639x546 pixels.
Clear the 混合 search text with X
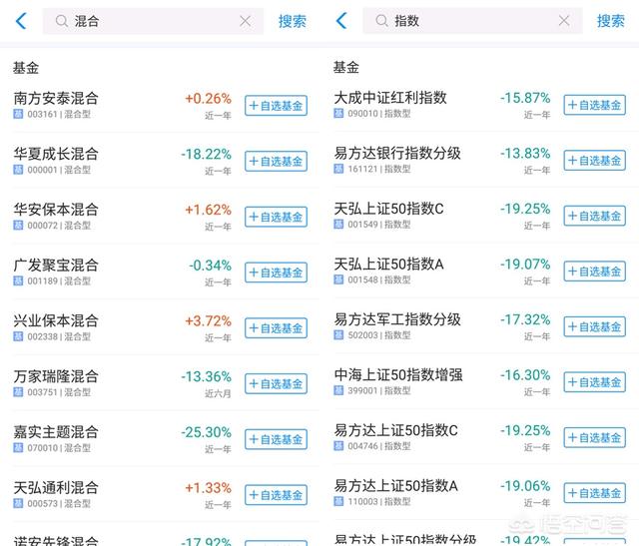[246, 21]
